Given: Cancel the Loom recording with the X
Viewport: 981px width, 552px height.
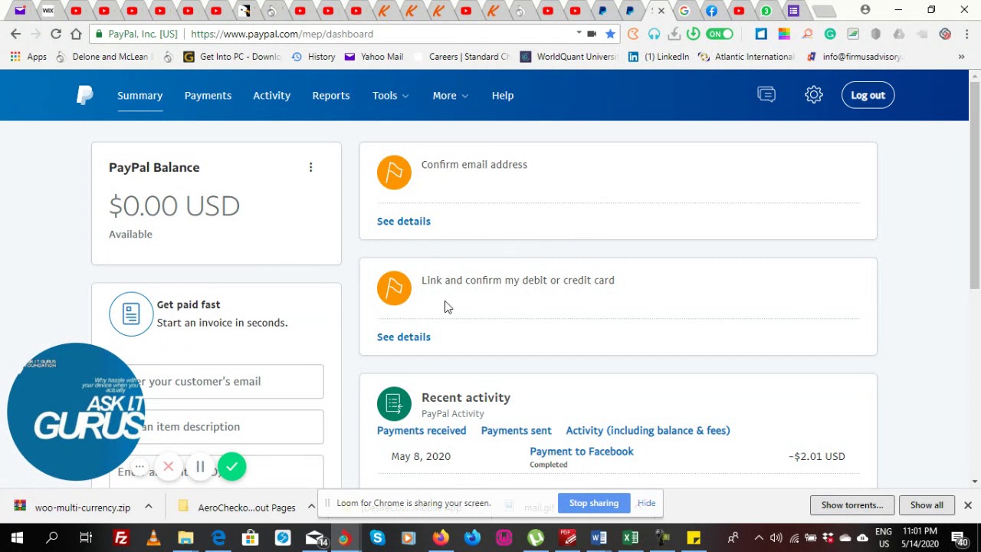Looking at the screenshot, I should (169, 467).
